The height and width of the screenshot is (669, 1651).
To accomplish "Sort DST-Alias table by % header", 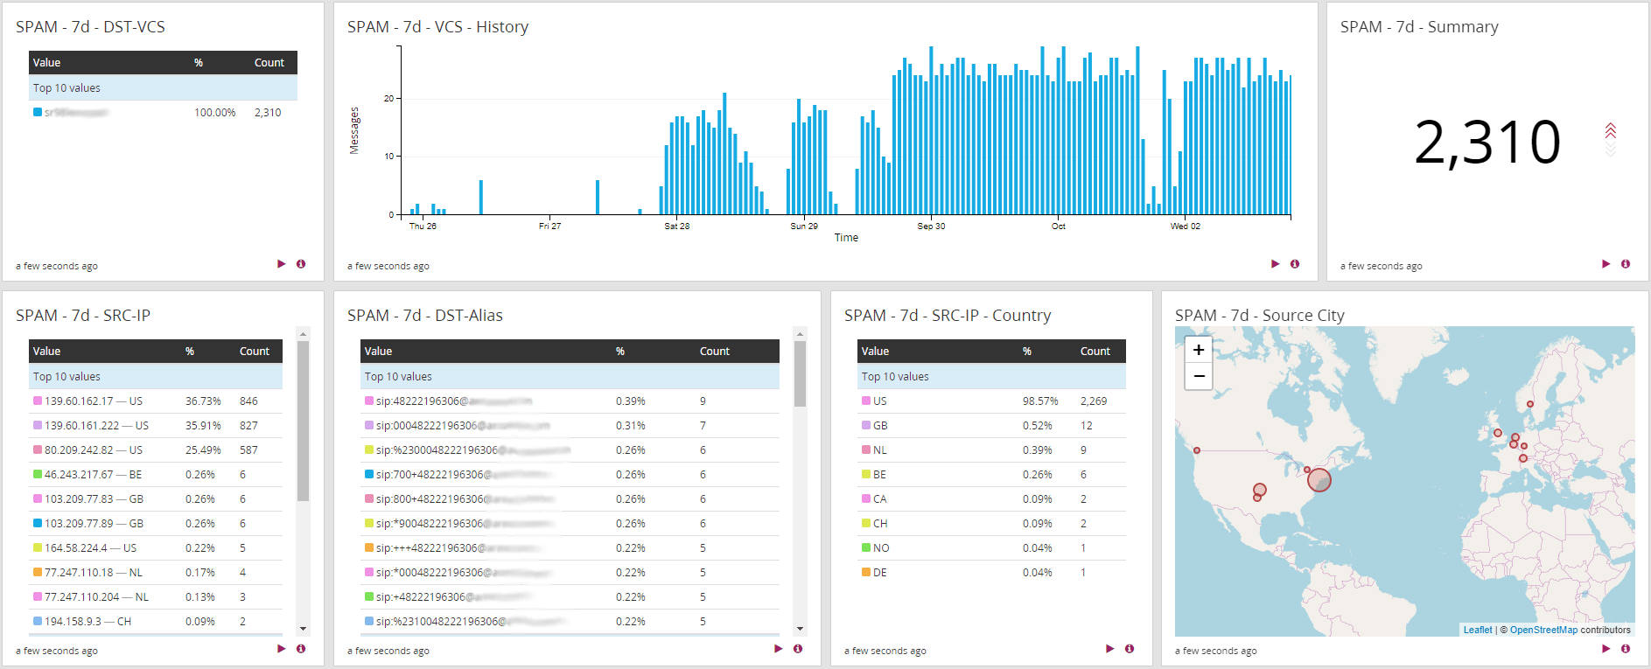I will point(619,352).
